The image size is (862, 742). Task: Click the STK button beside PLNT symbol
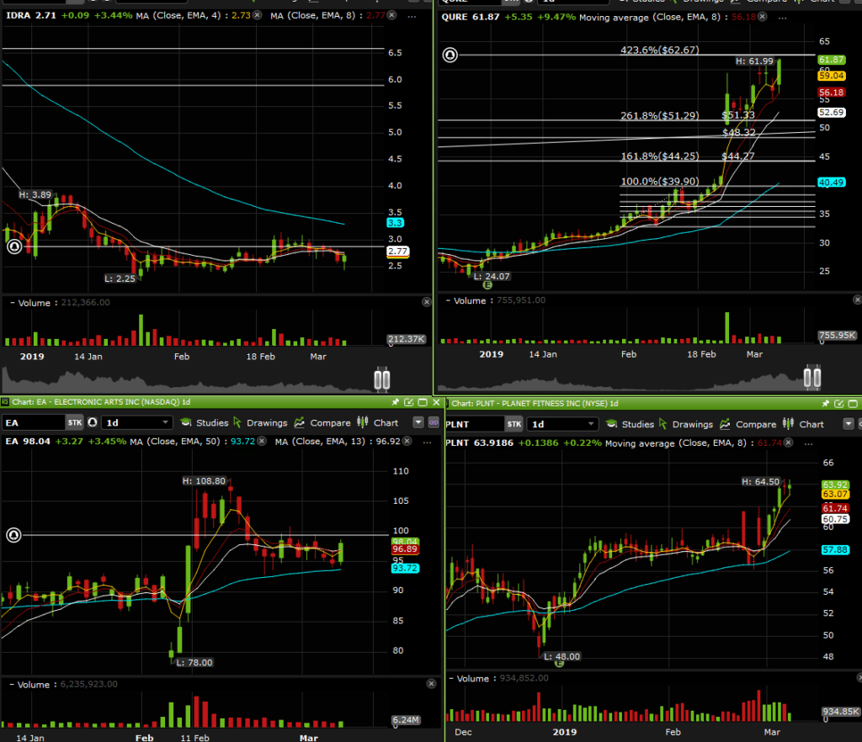point(513,424)
